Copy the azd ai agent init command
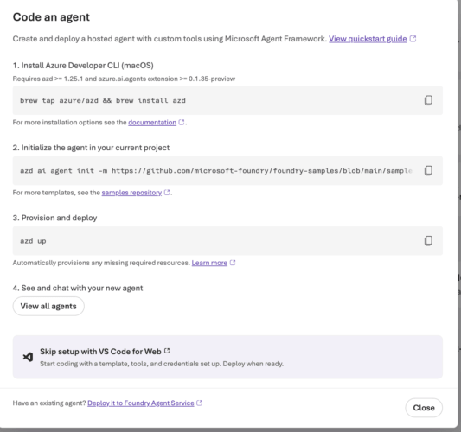Screen dimensions: 461x432 [x=428, y=170]
